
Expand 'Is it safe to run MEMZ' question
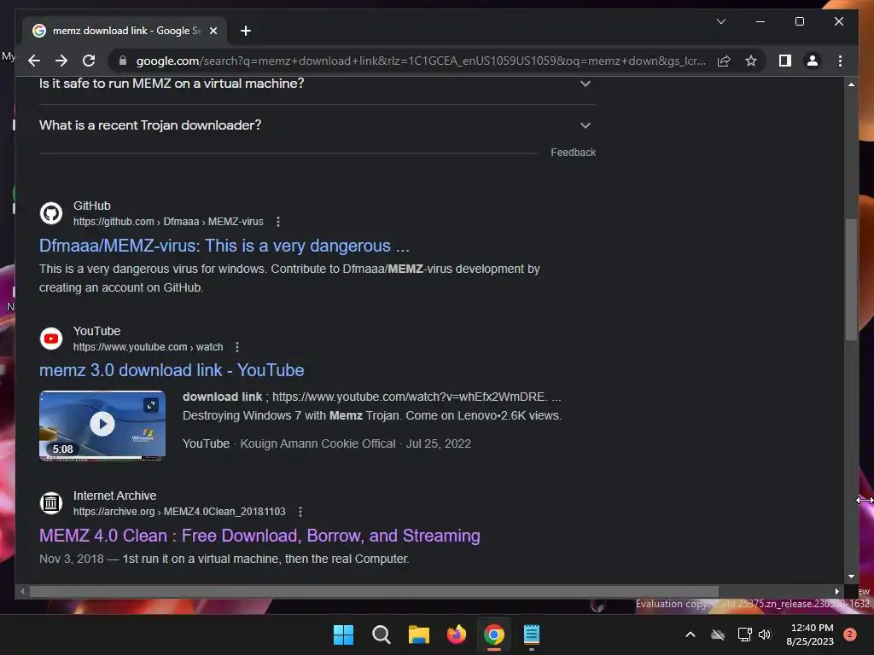(318, 84)
